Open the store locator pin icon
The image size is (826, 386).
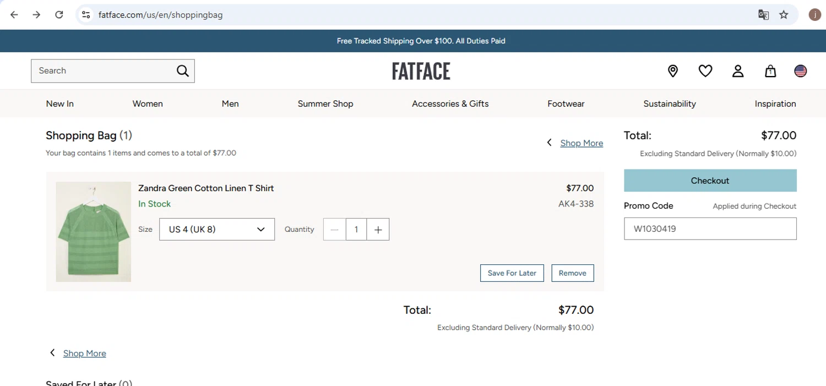[x=673, y=71]
